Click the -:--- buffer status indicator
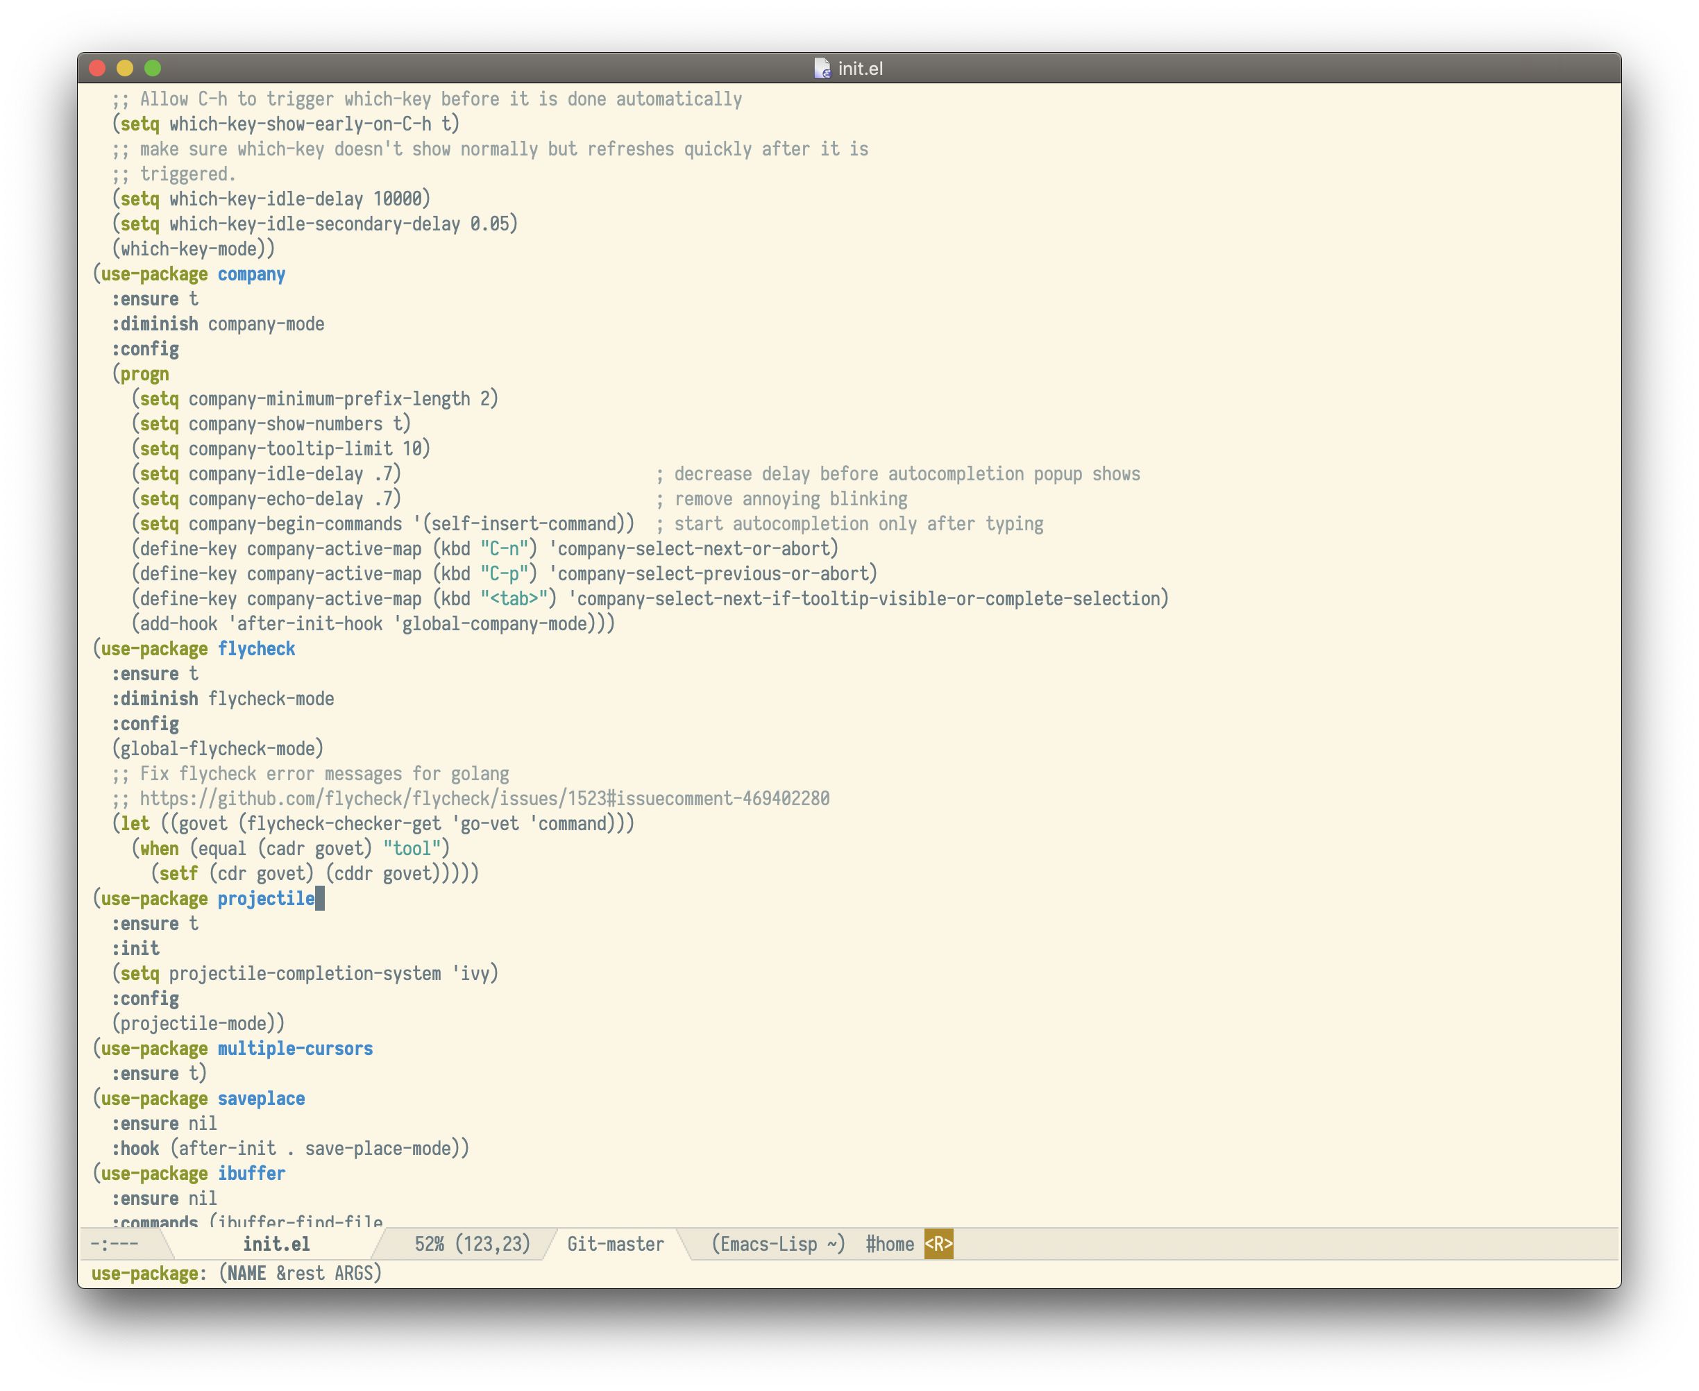 115,1245
